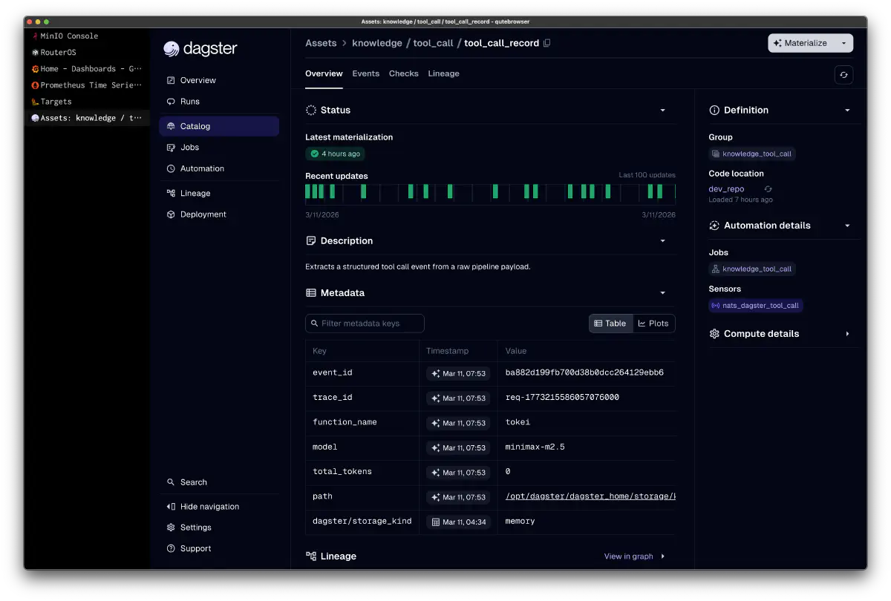This screenshot has width=891, height=601.
Task: Open dev_repo code location link
Action: coord(726,189)
